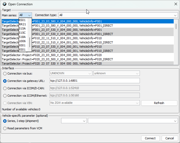Close the Open Connection dialog

[x=176, y=4]
